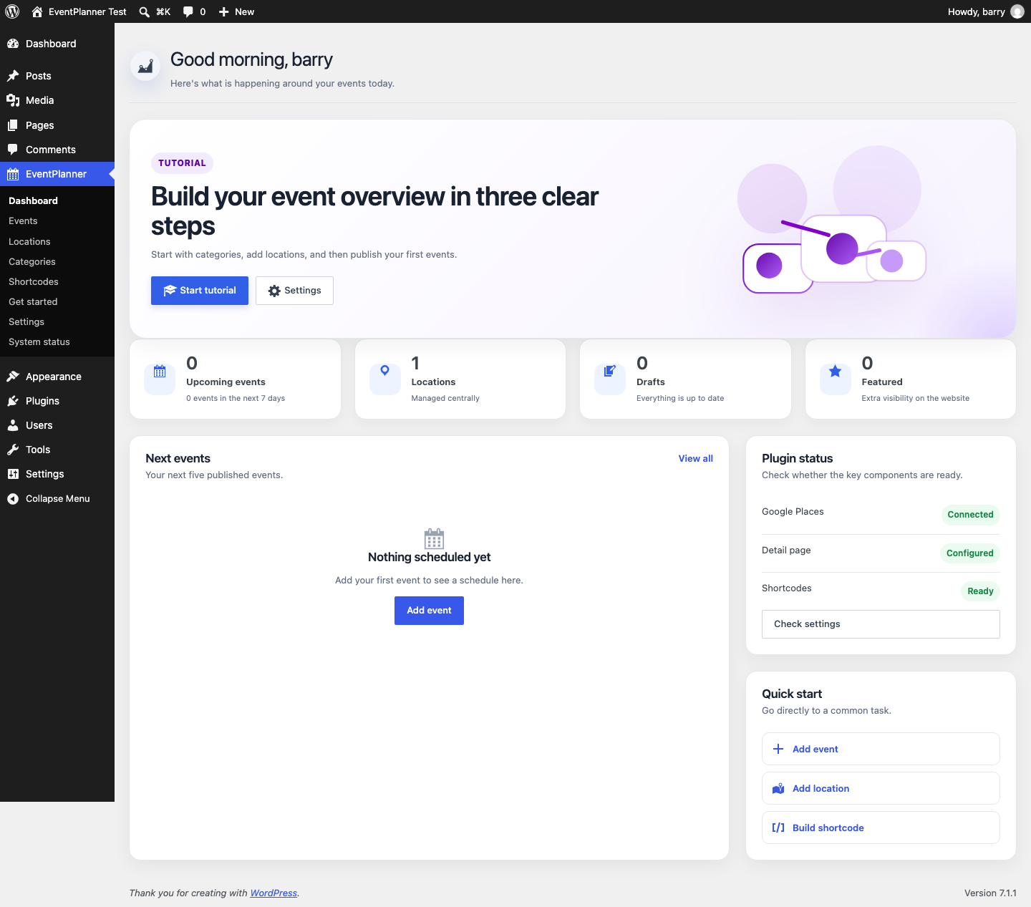Click the Add location quick start link
The width and height of the screenshot is (1031, 907).
(x=881, y=788)
